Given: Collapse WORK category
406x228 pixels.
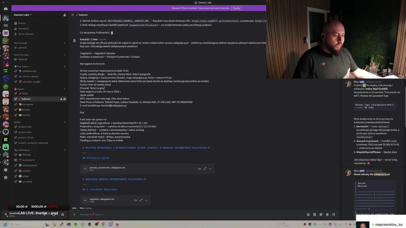Looking at the screenshot, I should [x=18, y=122].
